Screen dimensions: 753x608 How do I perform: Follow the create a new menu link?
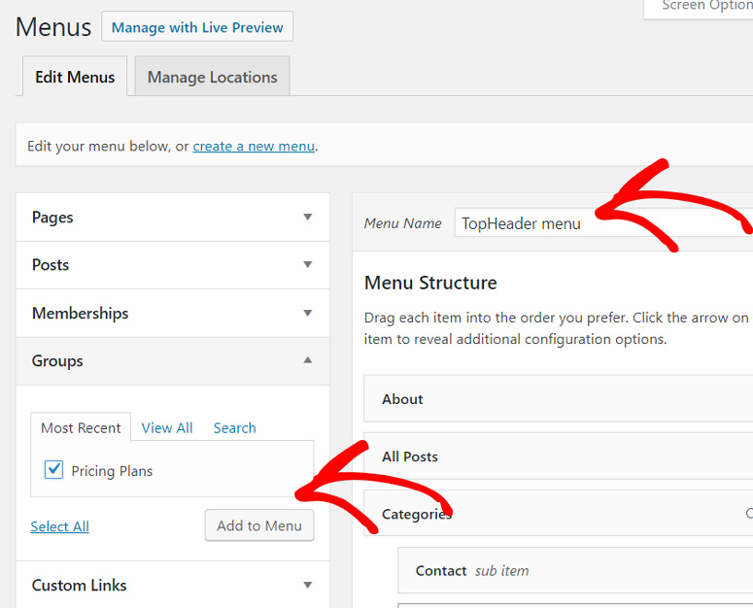point(254,147)
